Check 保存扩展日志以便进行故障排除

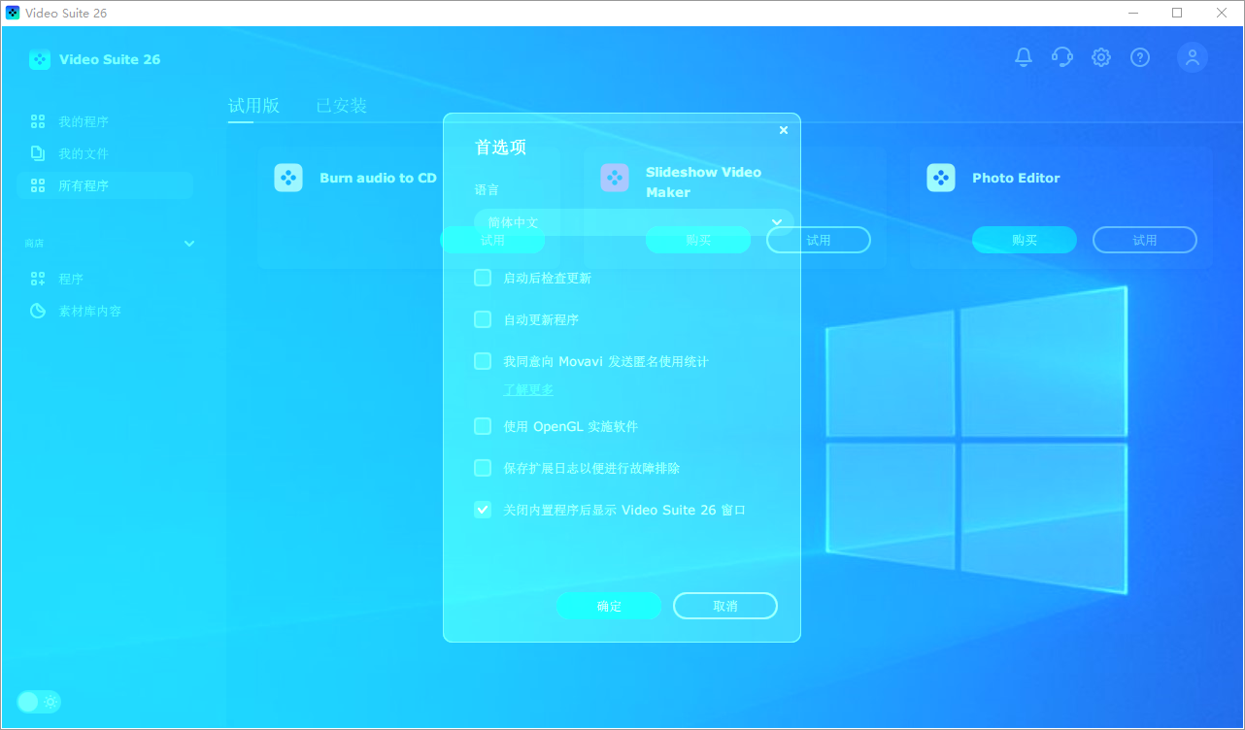[x=483, y=468]
